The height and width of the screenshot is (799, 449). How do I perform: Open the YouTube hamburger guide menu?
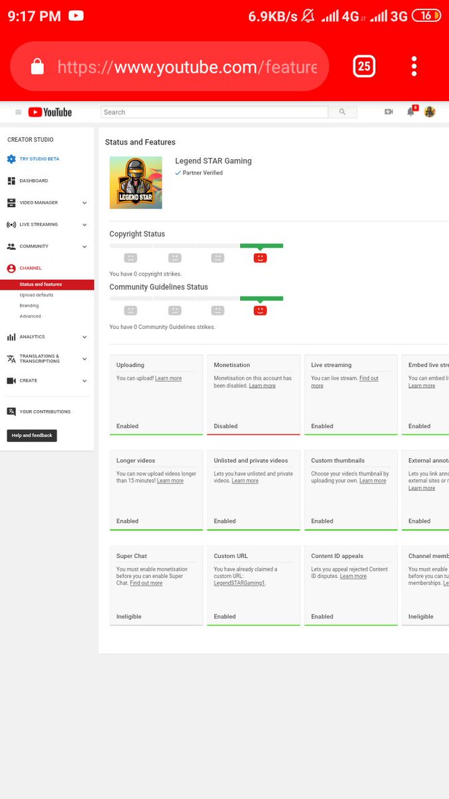pyautogui.click(x=18, y=113)
